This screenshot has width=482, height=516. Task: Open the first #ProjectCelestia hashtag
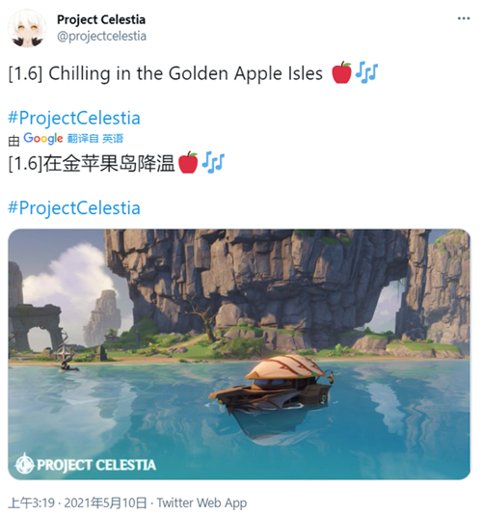click(x=74, y=118)
